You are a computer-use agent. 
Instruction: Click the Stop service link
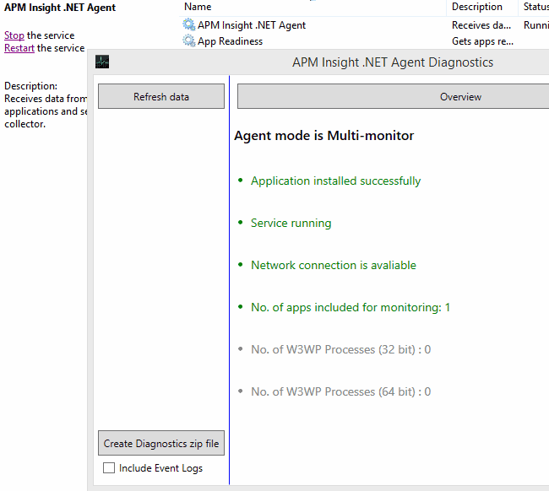point(14,35)
